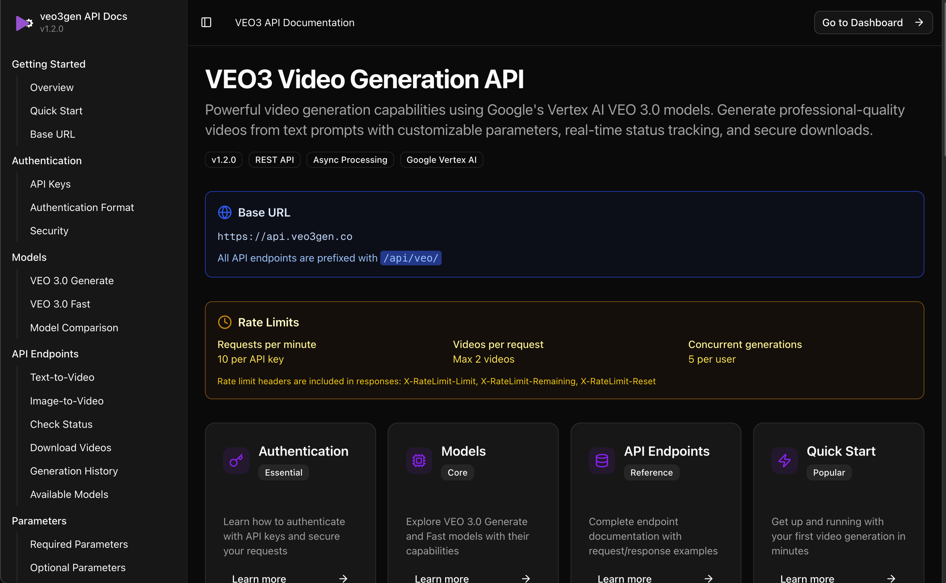This screenshot has height=583, width=946.
Task: Click the API Endpoints database icon
Action: (x=602, y=460)
